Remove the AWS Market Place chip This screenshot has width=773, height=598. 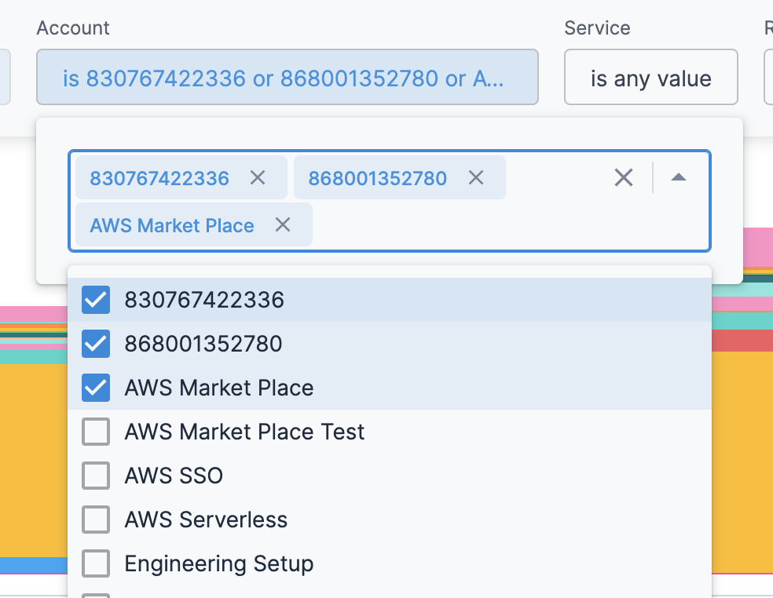coord(283,225)
